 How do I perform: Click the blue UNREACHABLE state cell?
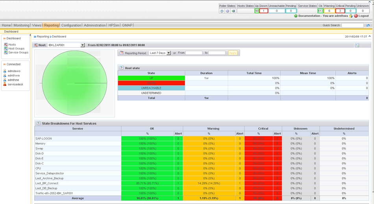tap(151, 88)
